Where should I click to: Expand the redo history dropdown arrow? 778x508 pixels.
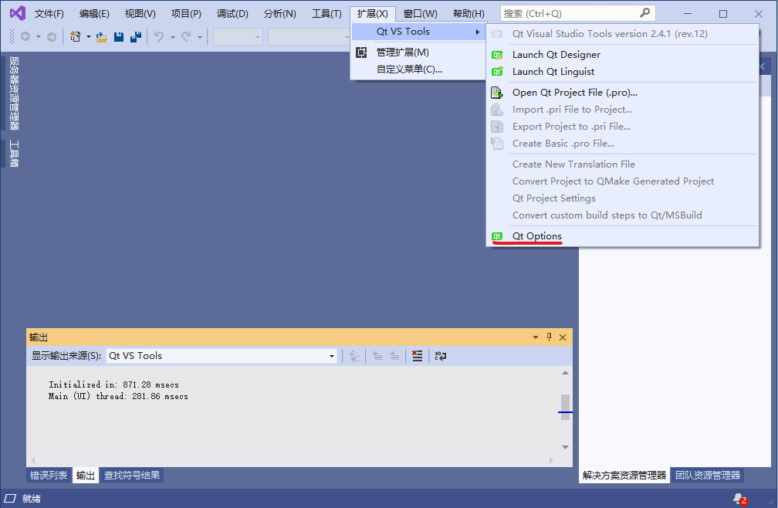199,37
